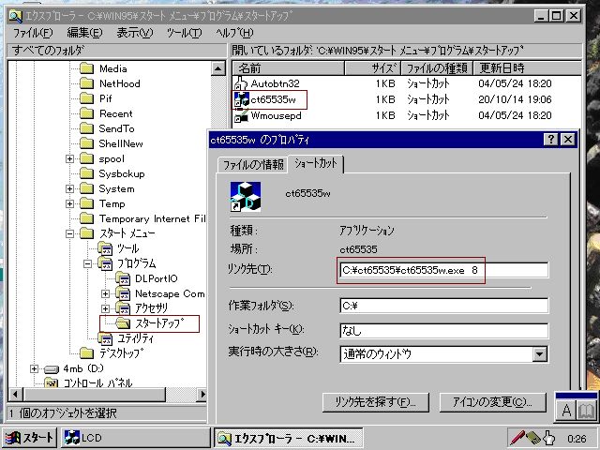This screenshot has width=600, height=450.
Task: Click the Recent folder icon
Action: (x=86, y=113)
